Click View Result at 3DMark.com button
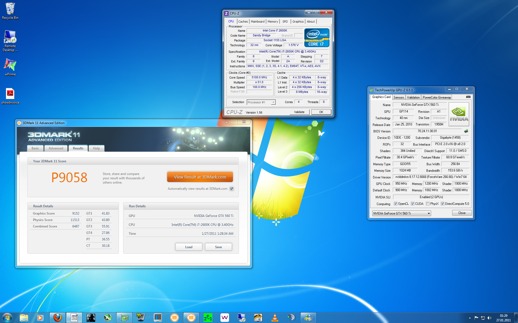 click(200, 177)
